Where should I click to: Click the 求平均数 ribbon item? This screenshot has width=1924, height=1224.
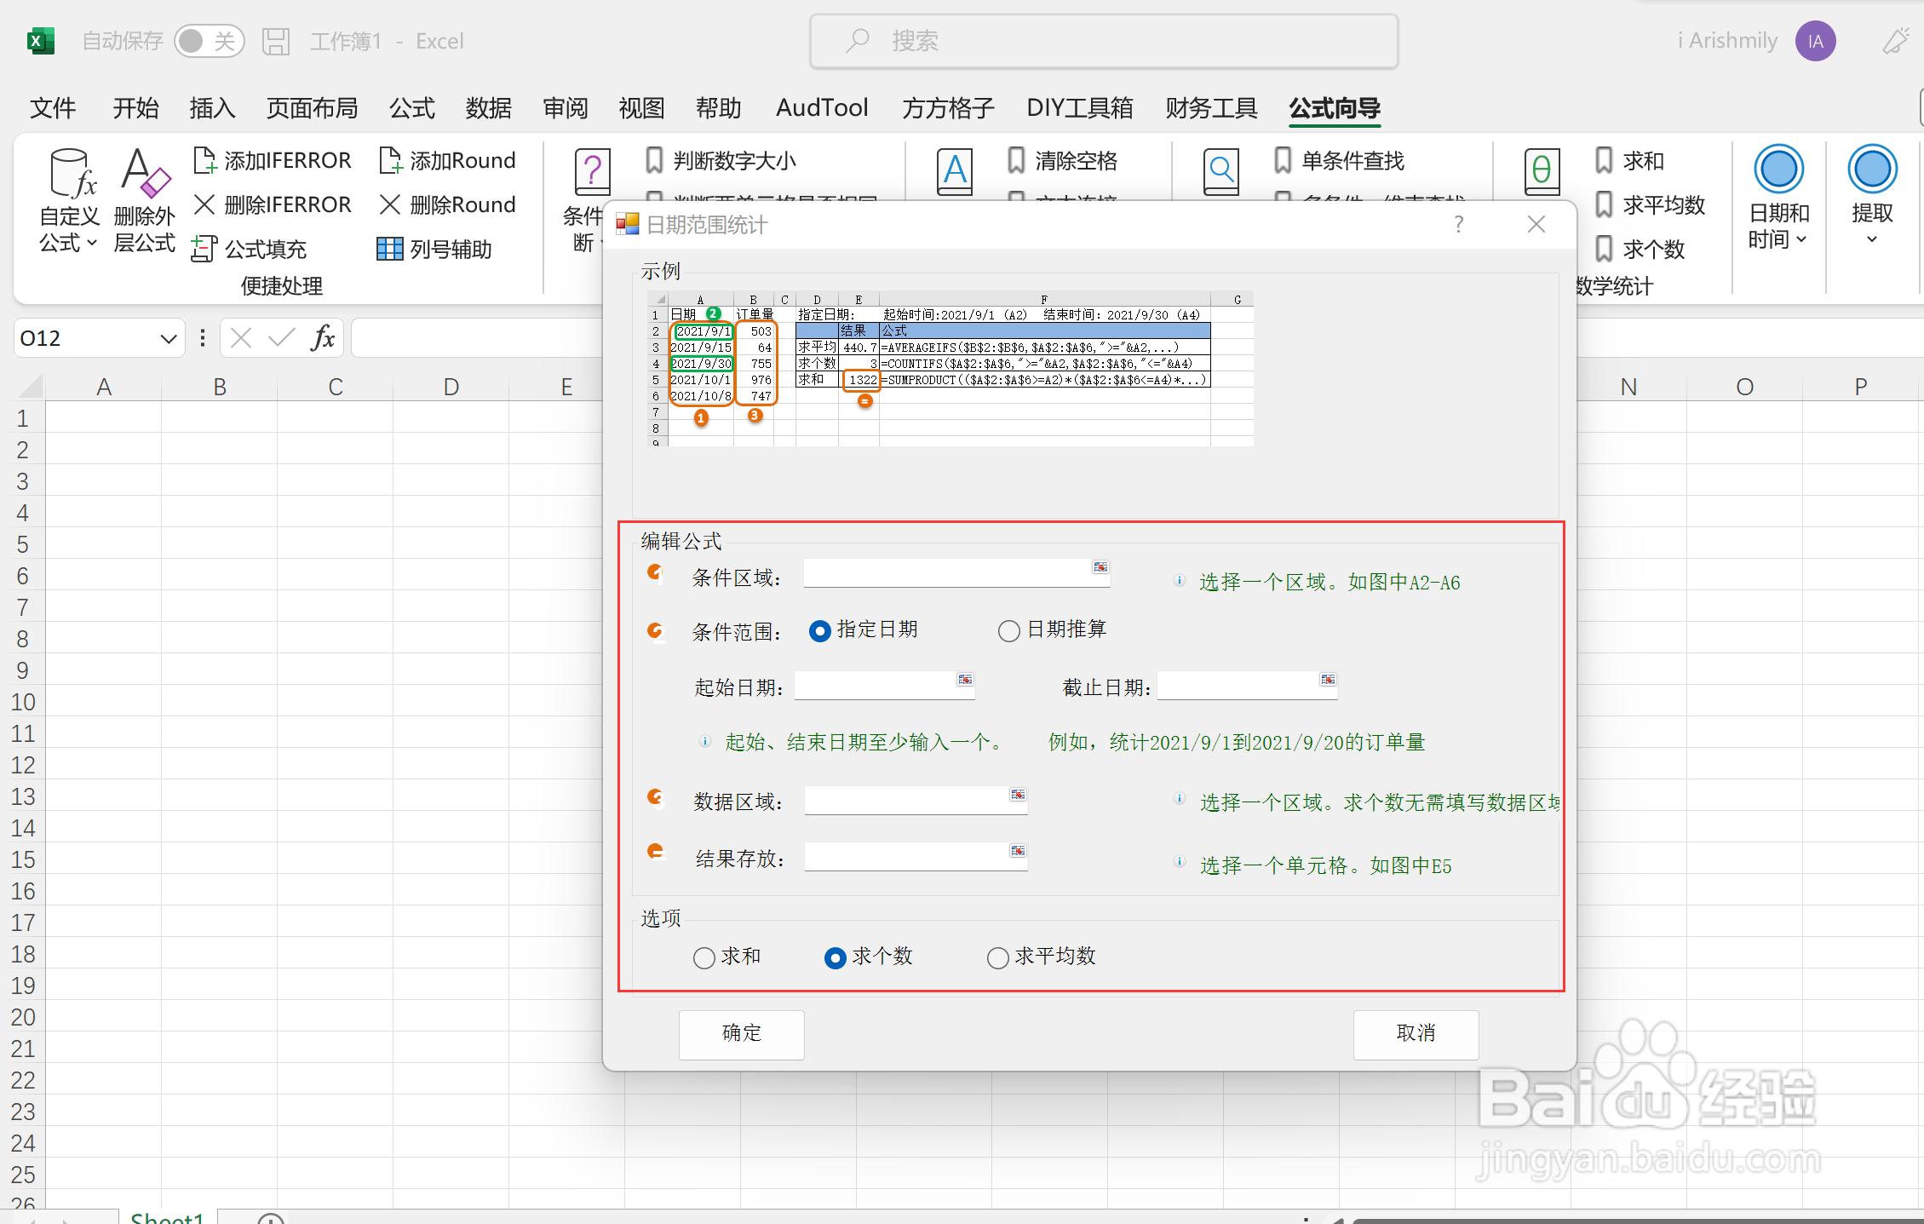tap(1651, 204)
